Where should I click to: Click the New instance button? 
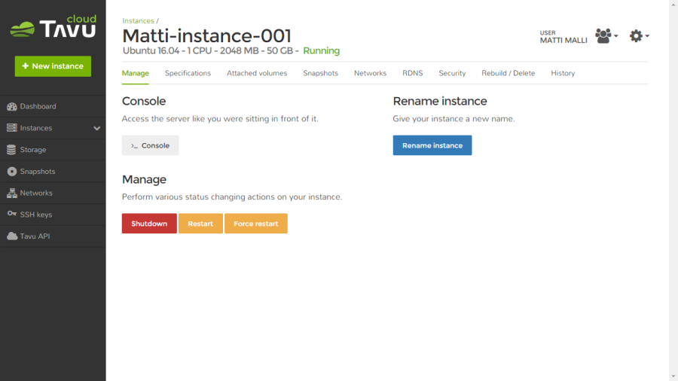click(x=53, y=66)
